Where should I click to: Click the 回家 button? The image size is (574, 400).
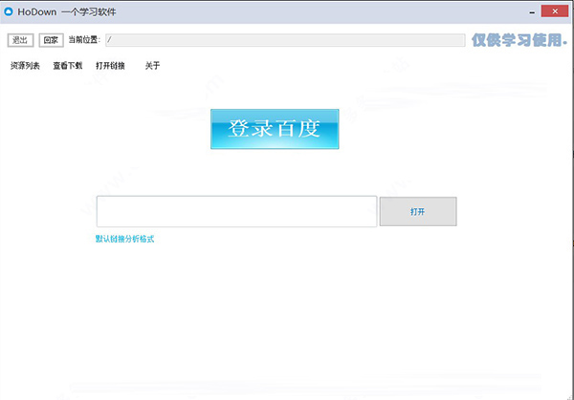point(52,40)
